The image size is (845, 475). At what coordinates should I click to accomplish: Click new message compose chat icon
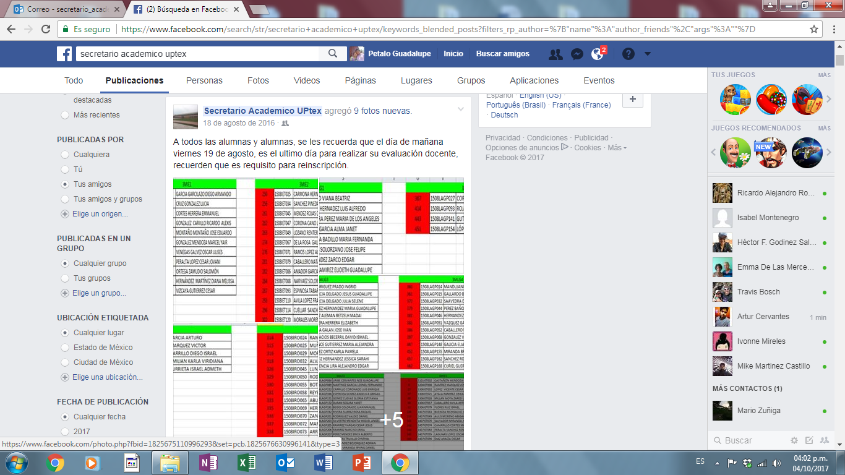coord(809,440)
